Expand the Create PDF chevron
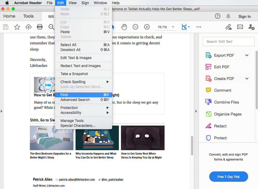Image resolution: width=258 pixels, height=189 pixels. (247, 79)
